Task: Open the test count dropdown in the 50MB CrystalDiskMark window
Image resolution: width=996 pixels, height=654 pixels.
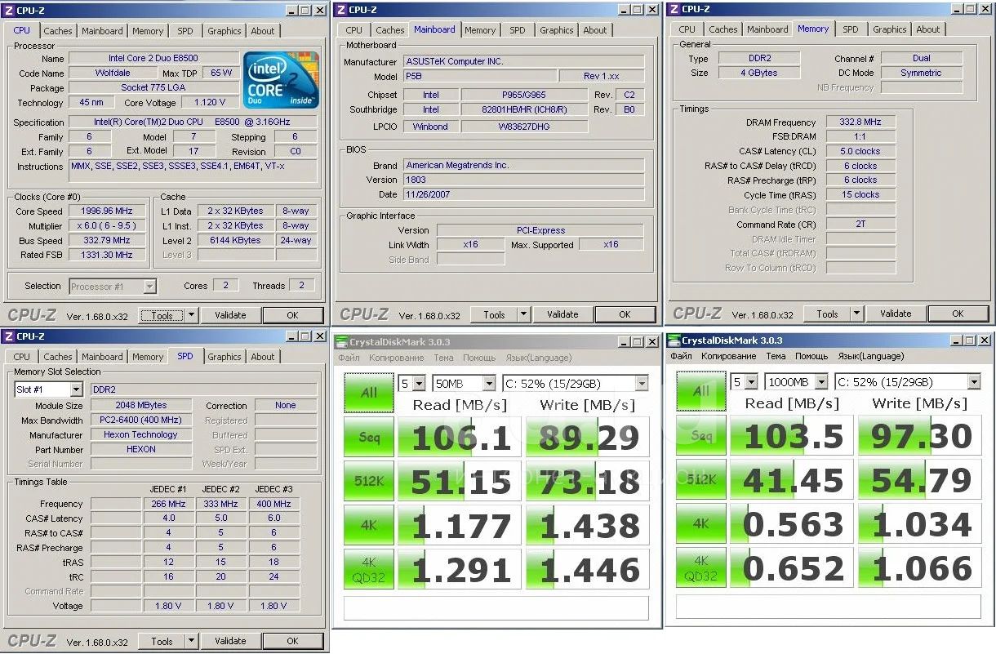Action: (x=419, y=383)
